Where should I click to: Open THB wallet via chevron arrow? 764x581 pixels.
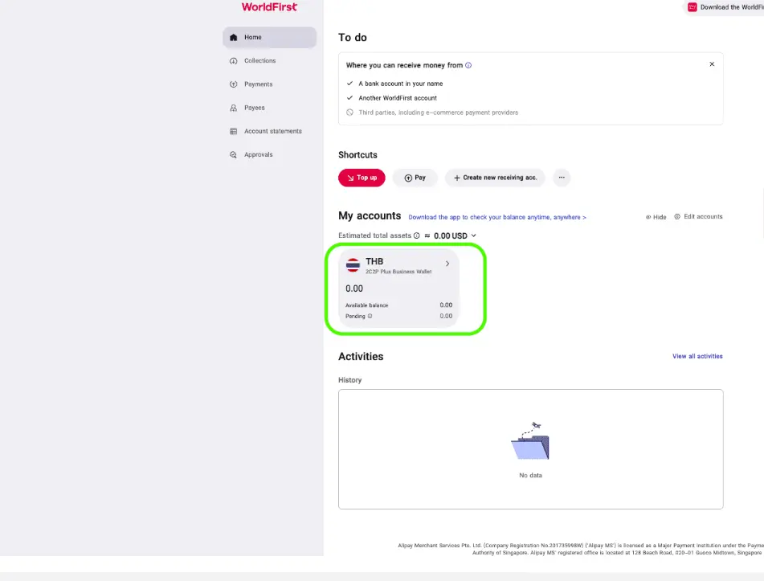pyautogui.click(x=447, y=264)
